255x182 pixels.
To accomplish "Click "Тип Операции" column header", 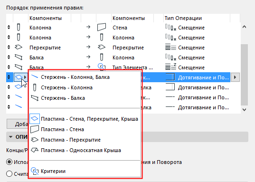I will [x=183, y=18].
